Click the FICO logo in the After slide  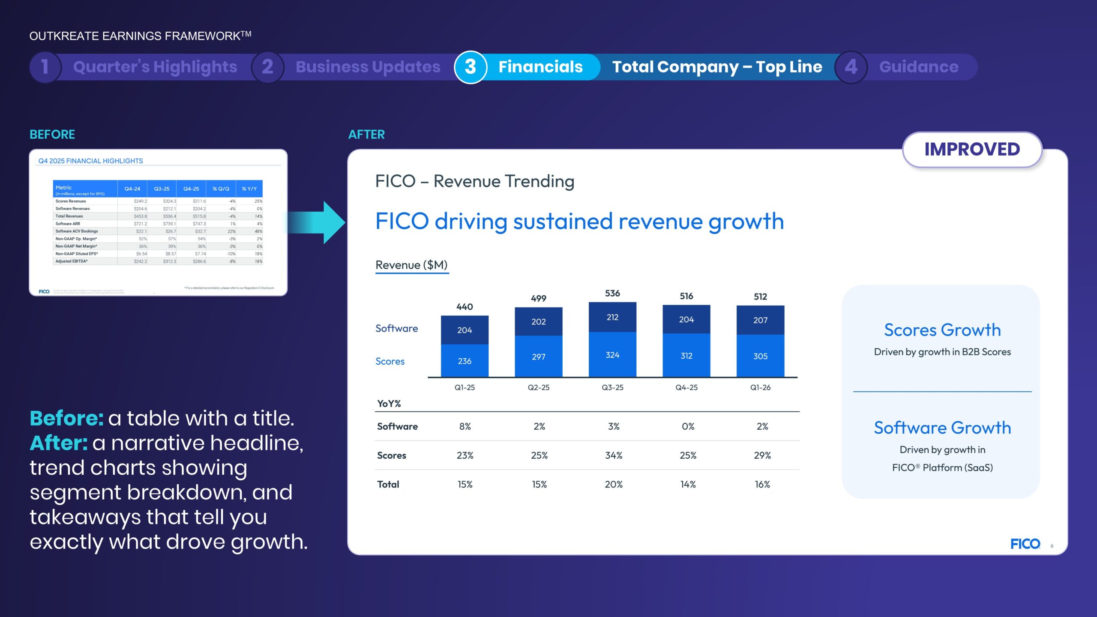(x=1025, y=544)
